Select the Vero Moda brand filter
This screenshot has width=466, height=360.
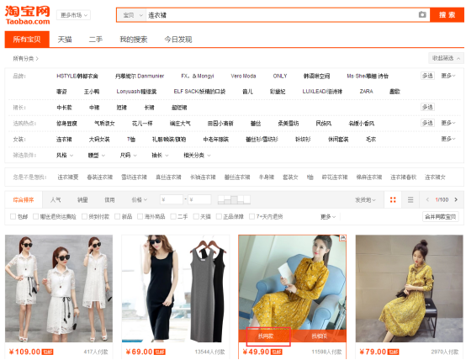tap(243, 76)
